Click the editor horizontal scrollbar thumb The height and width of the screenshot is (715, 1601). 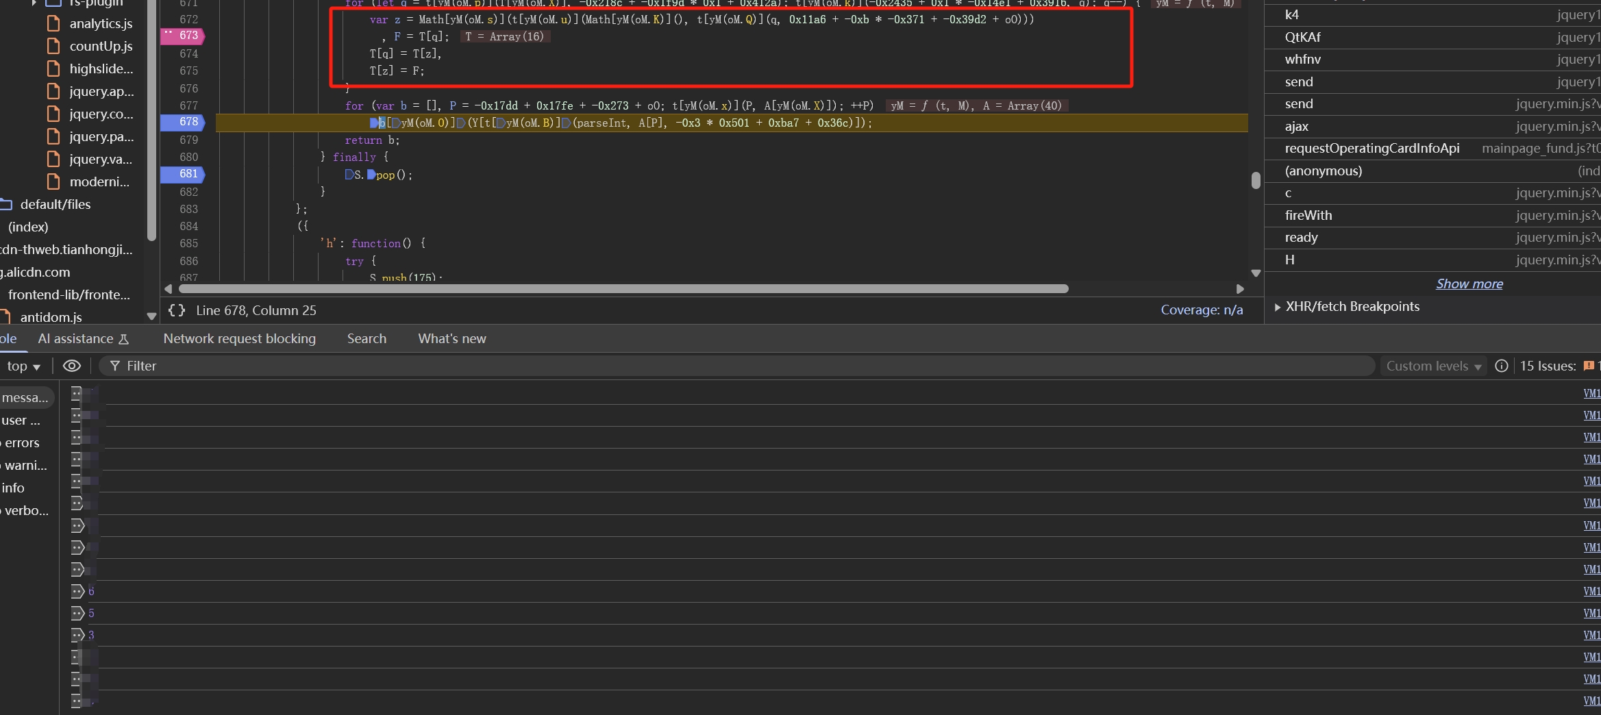(x=623, y=288)
